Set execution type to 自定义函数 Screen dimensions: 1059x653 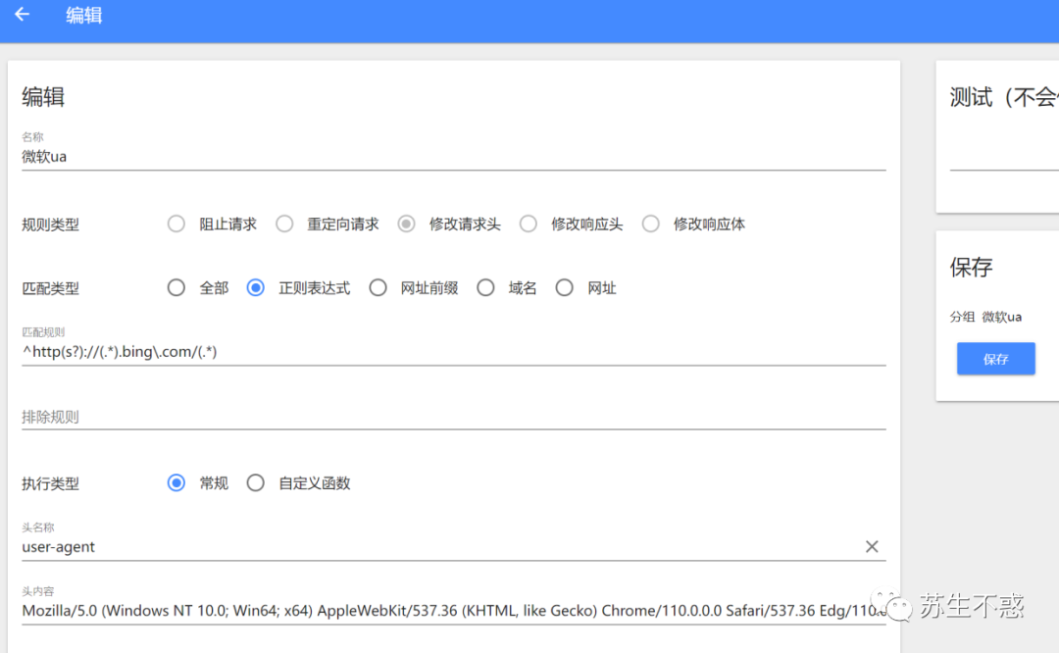click(255, 483)
